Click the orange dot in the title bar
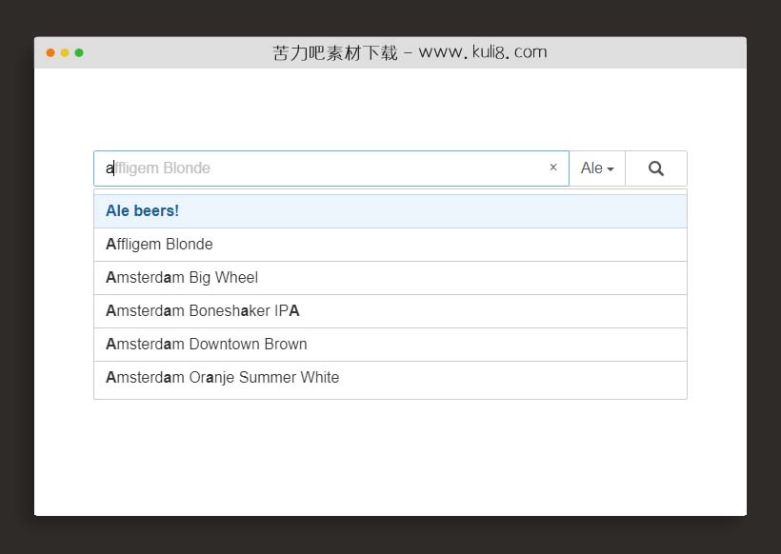The width and height of the screenshot is (781, 554). pyautogui.click(x=50, y=52)
